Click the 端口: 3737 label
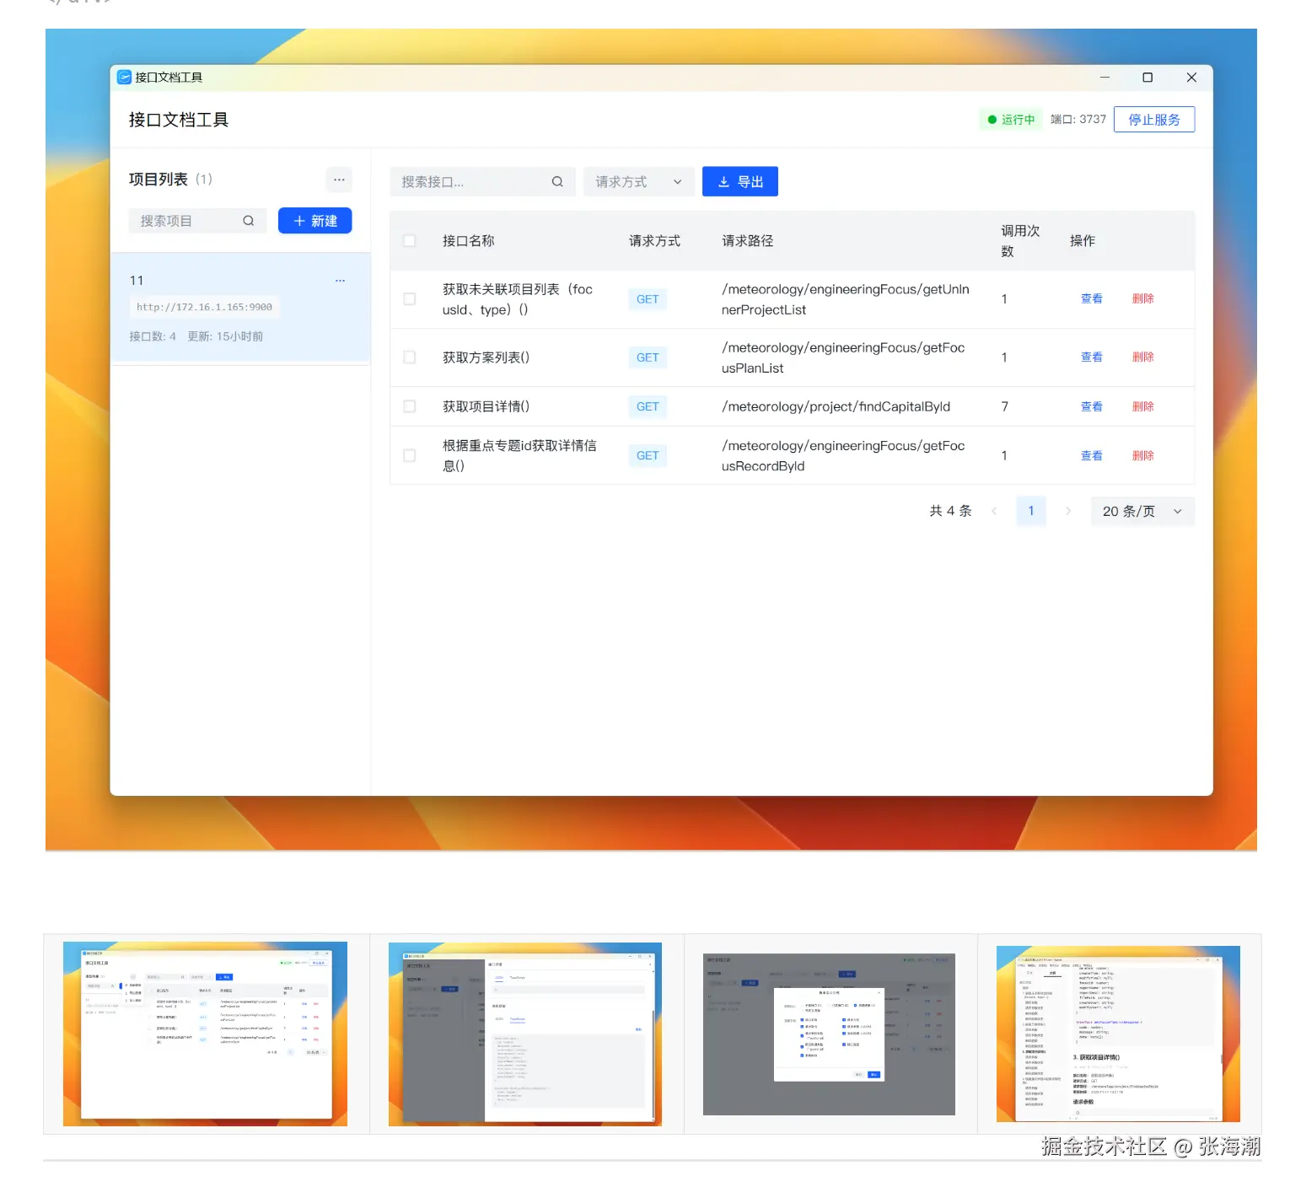Screen dimensions: 1290x1187 click(1078, 120)
